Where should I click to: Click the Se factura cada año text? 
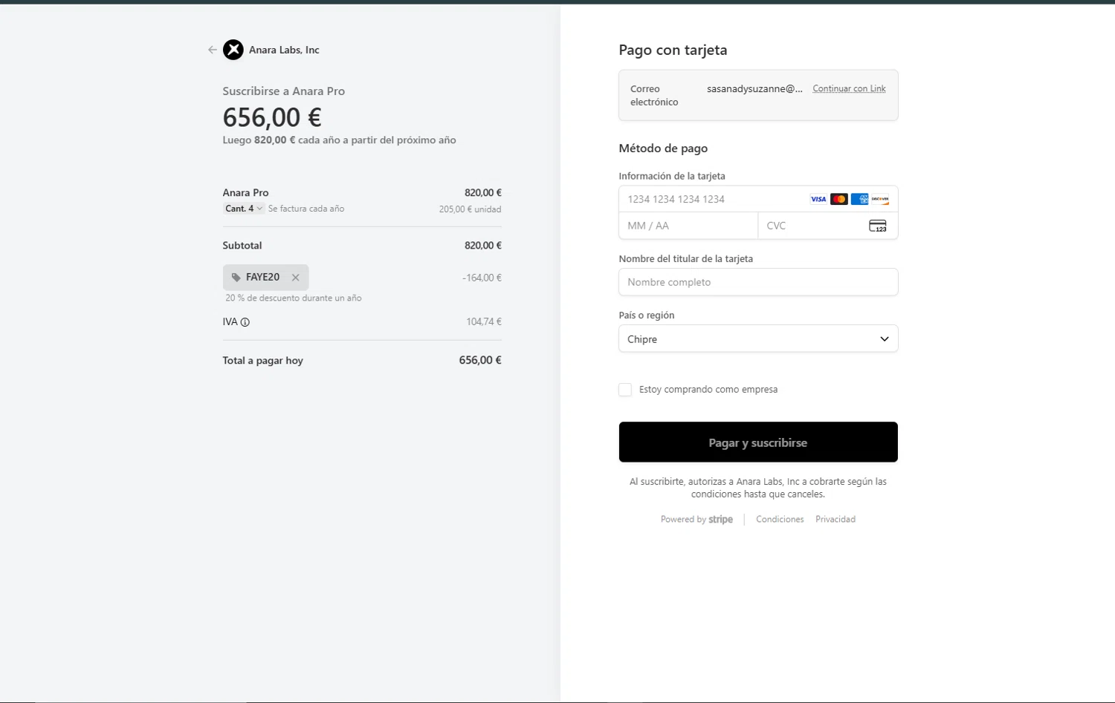306,209
